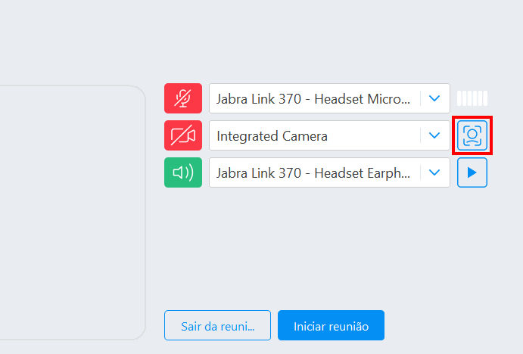Image resolution: width=523 pixels, height=354 pixels.
Task: Expand the microphone device chevron
Action: pyautogui.click(x=434, y=98)
